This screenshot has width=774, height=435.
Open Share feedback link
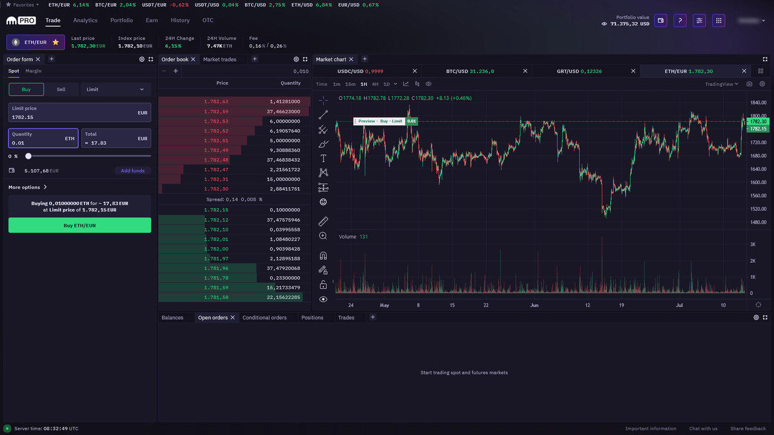point(748,429)
